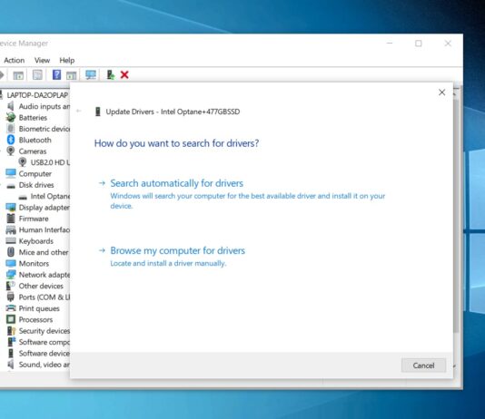Maximize the Device Manager window
The height and width of the screenshot is (419, 485).
coord(419,44)
